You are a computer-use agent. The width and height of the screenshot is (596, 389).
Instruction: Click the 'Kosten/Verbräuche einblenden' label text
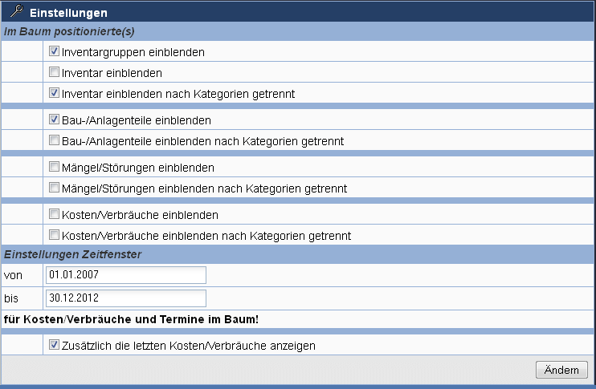click(x=140, y=216)
